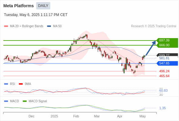
Task: Click the MA 20 Bollinger Bands legend swatch
Action: click(x=6, y=26)
